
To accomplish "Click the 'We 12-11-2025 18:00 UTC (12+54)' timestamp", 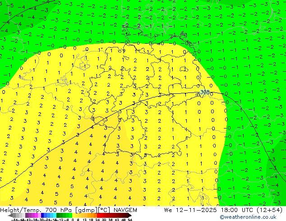I will (223, 210).
